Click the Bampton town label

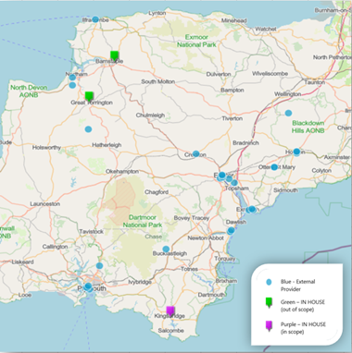coord(233,91)
